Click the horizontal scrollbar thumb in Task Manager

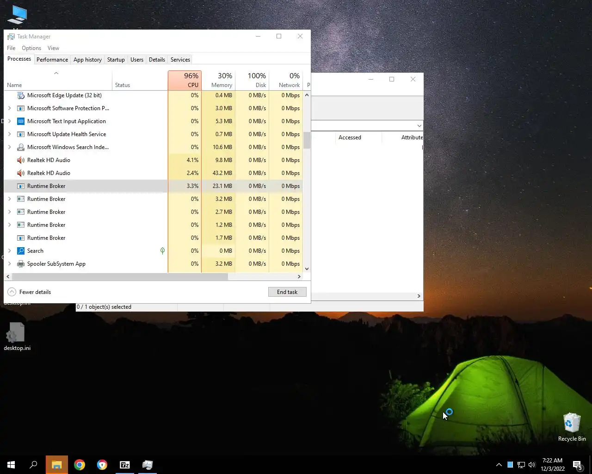[x=120, y=276]
